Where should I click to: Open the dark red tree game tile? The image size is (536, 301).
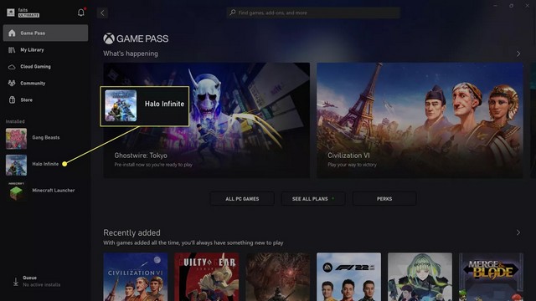[277, 277]
